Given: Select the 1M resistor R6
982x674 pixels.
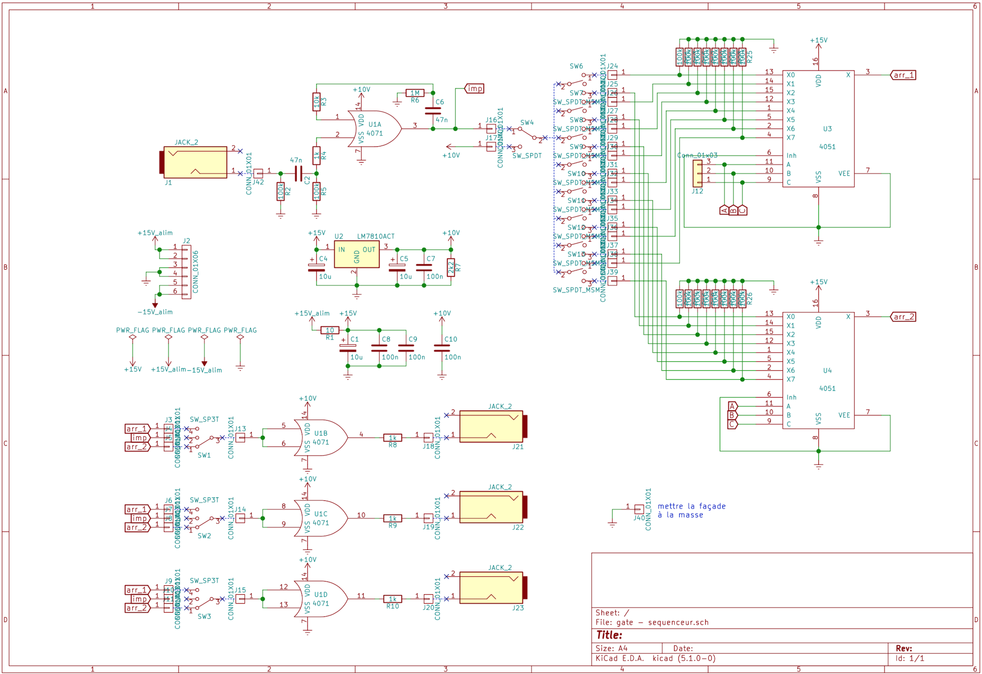Looking at the screenshot, I should (x=415, y=93).
